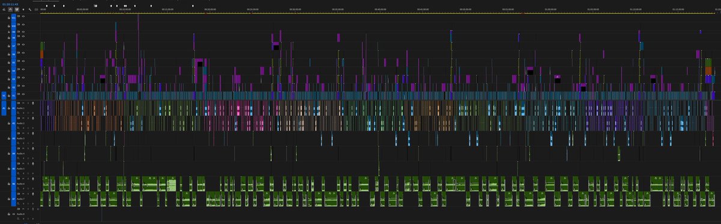Toggle track targeting for A6
This screenshot has height=224, width=721.
(13, 184)
